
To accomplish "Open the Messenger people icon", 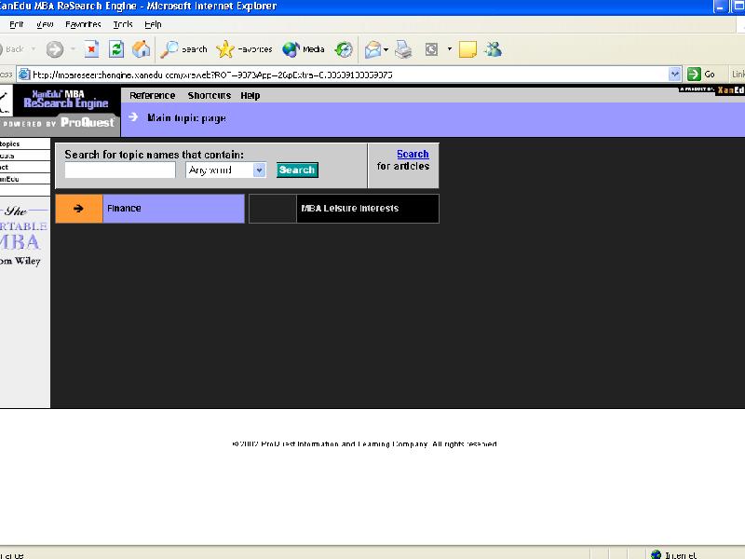I will (494, 49).
